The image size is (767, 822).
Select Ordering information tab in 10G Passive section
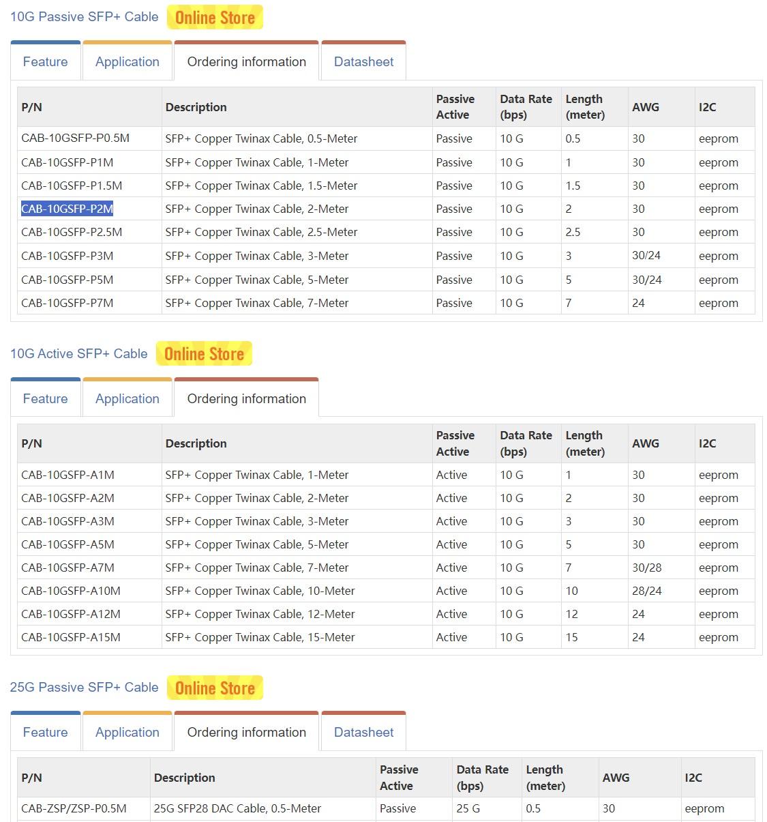pos(246,62)
